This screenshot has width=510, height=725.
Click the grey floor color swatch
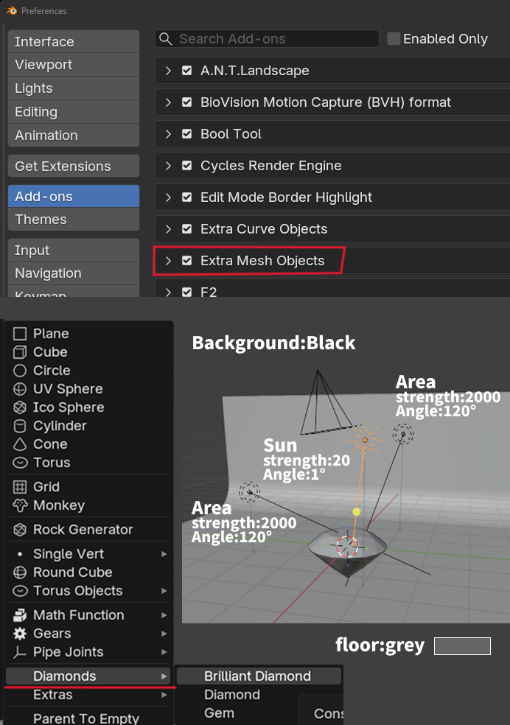click(x=462, y=646)
